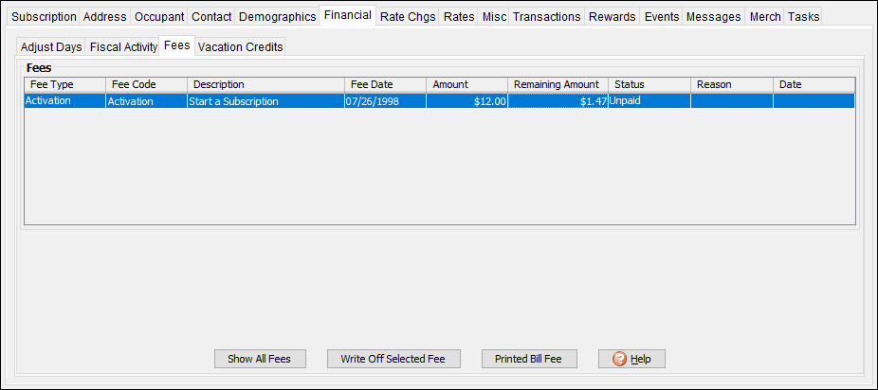Click the Show All Fees button
878x390 pixels.
tap(260, 359)
